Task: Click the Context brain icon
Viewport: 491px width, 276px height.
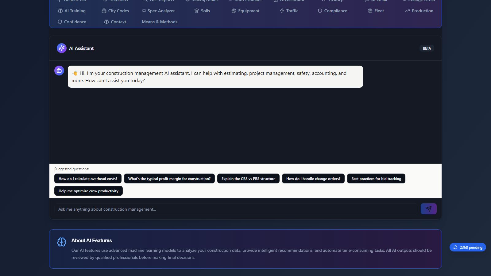Action: (106, 22)
